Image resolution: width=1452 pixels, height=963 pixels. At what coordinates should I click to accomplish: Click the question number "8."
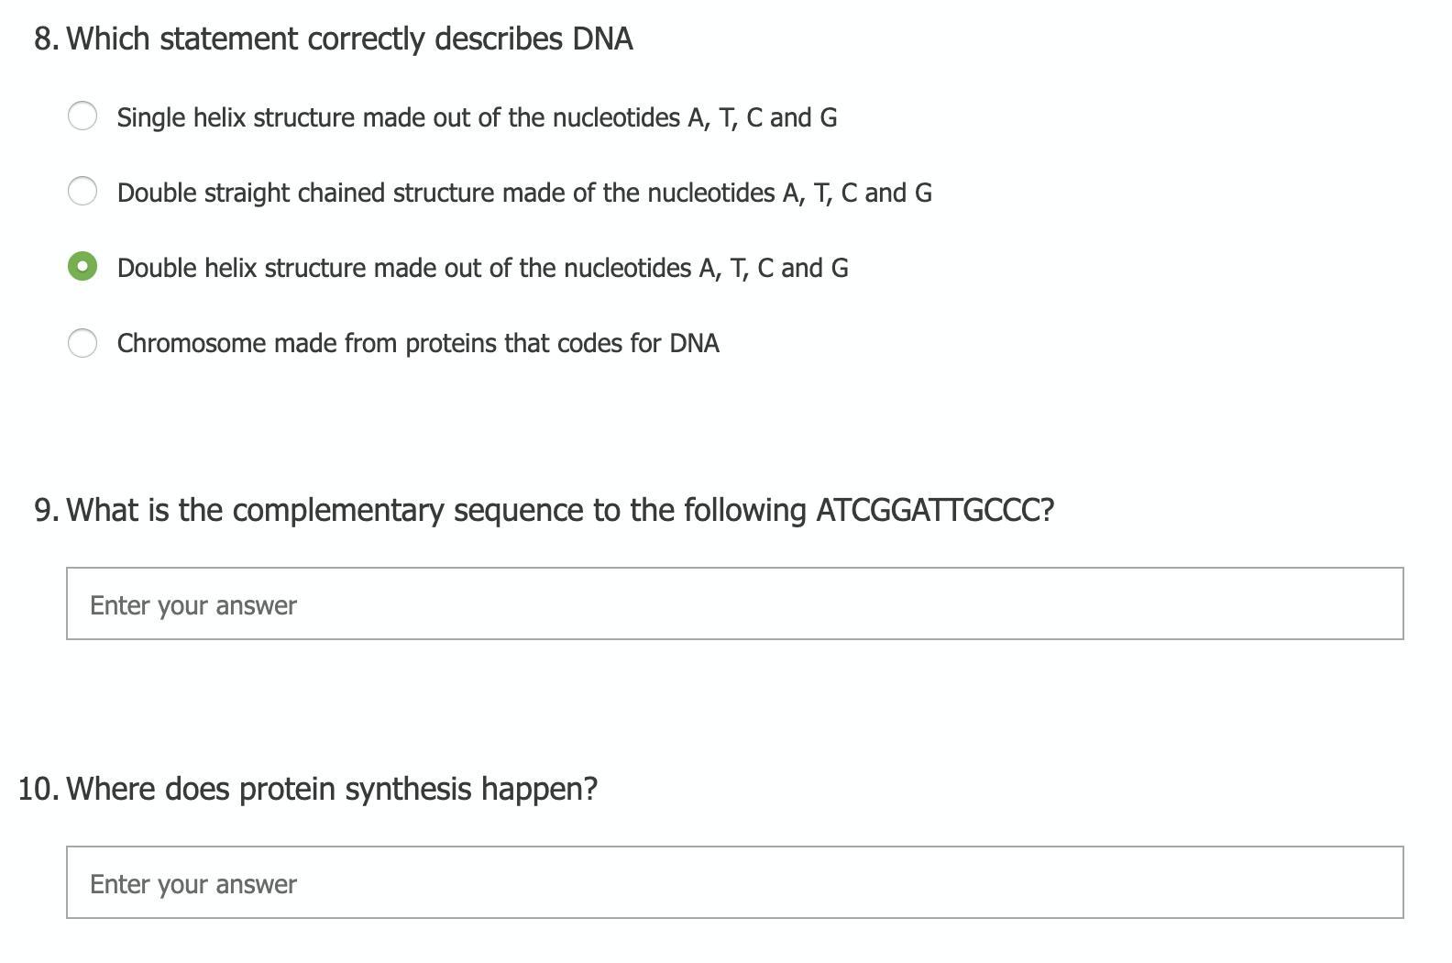point(47,39)
